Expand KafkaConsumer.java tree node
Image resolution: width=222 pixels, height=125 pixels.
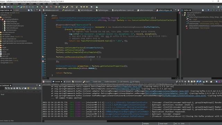tap(3, 24)
